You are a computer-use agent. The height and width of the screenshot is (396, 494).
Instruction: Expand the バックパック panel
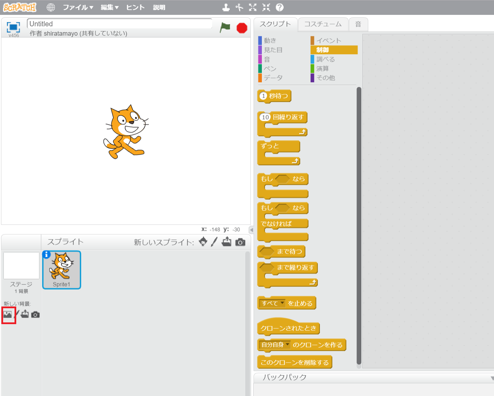coord(492,378)
